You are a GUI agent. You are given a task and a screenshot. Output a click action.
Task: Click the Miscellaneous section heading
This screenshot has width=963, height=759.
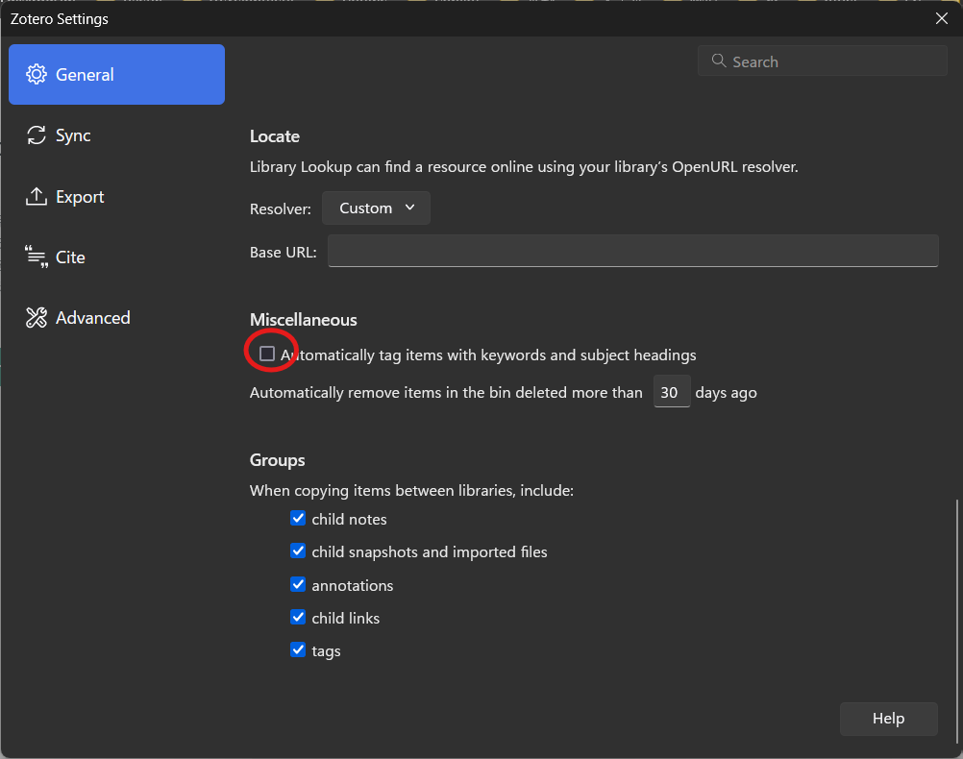(304, 319)
